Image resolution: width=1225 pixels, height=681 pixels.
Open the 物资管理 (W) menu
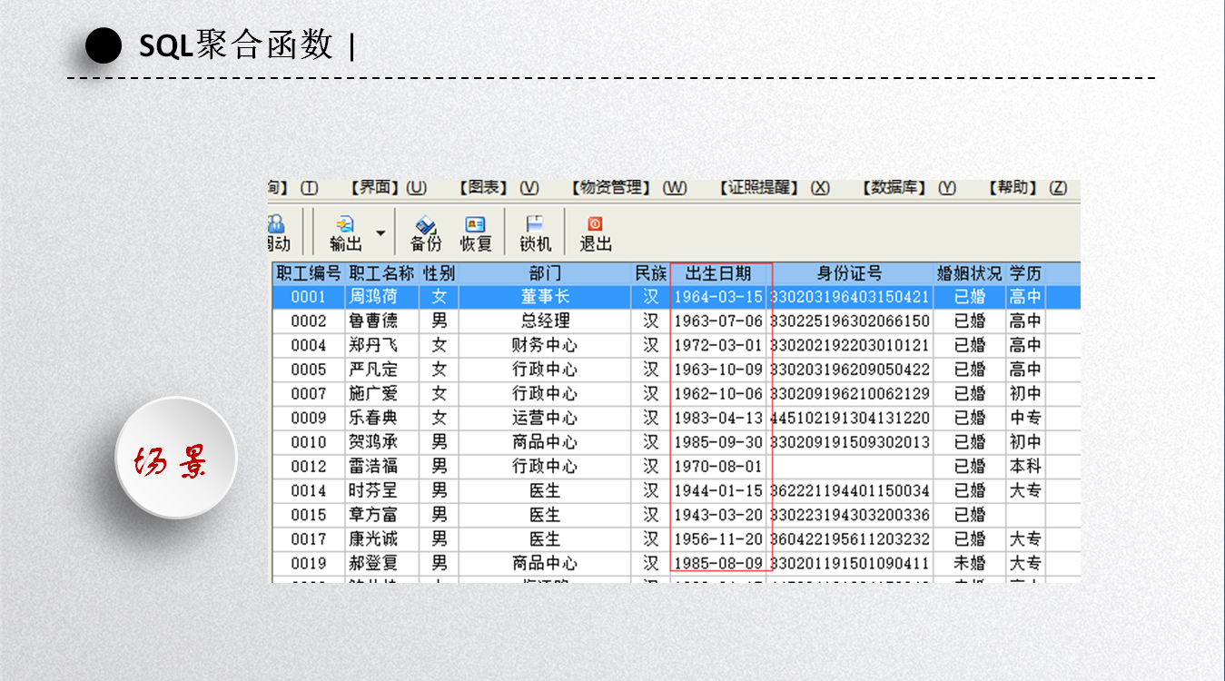click(628, 188)
